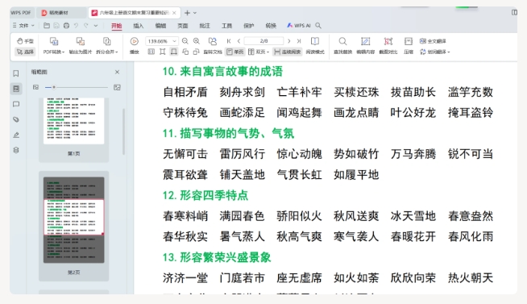Screen dimensions: 527x304
Task: Jump to last page with the >| icon
Action: (299, 41)
